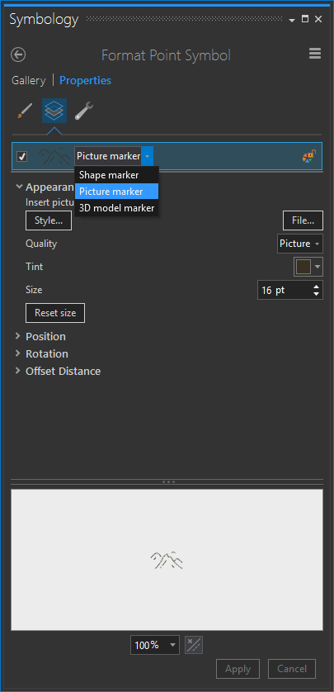Click the File... button
The height and width of the screenshot is (692, 334).
click(x=303, y=220)
